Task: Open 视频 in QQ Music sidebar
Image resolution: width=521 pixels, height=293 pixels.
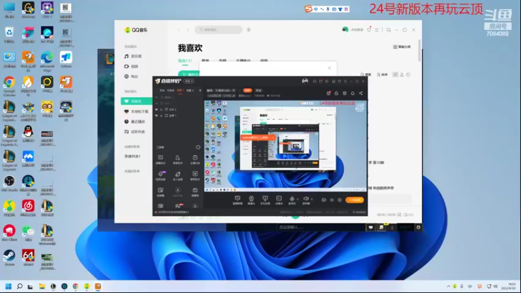Action: (132, 66)
